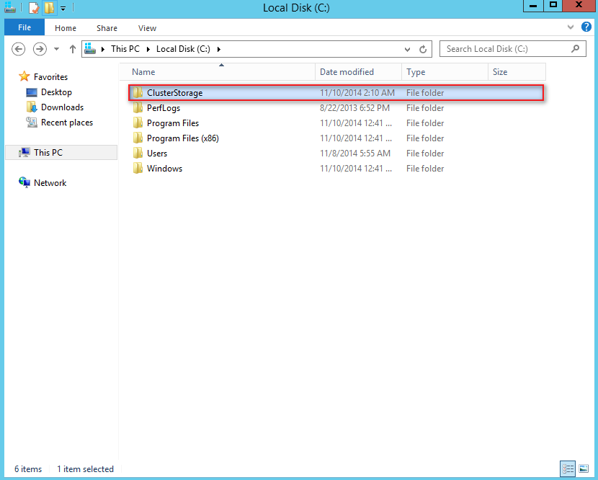Click 6 items in status bar
This screenshot has width=598, height=480.
pos(28,469)
